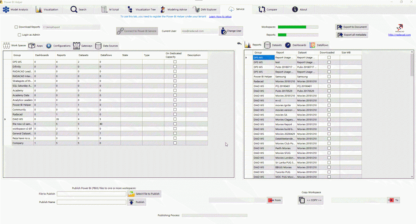Click the File to Publish input field

(91, 194)
